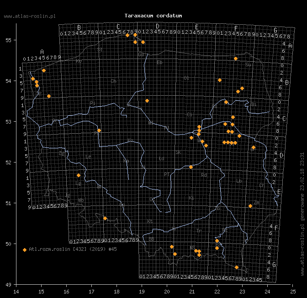Click the diamond marker above the Lg label
This screenshot has width=307, height=298.
79,175
